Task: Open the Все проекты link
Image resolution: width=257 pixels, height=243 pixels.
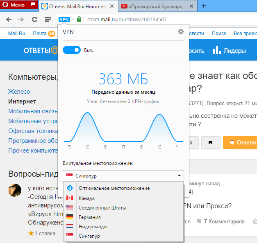Action: [245, 34]
